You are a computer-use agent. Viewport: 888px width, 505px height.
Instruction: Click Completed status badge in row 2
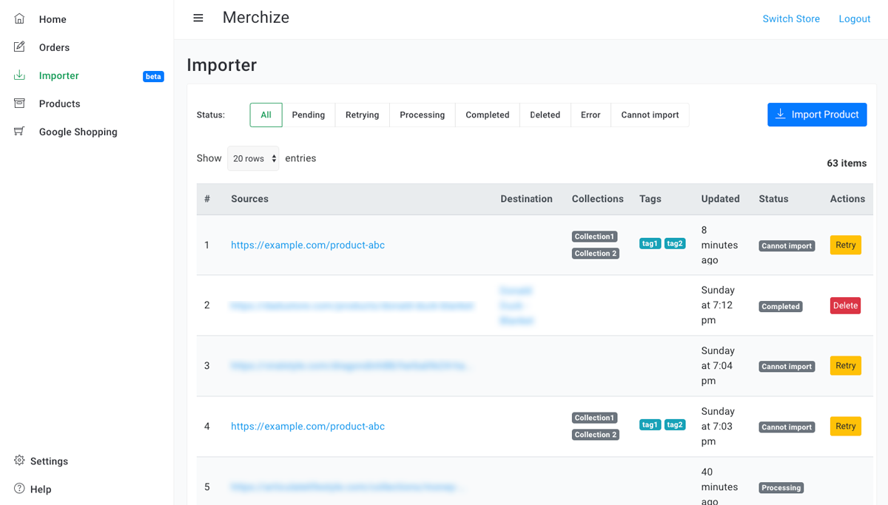click(781, 306)
